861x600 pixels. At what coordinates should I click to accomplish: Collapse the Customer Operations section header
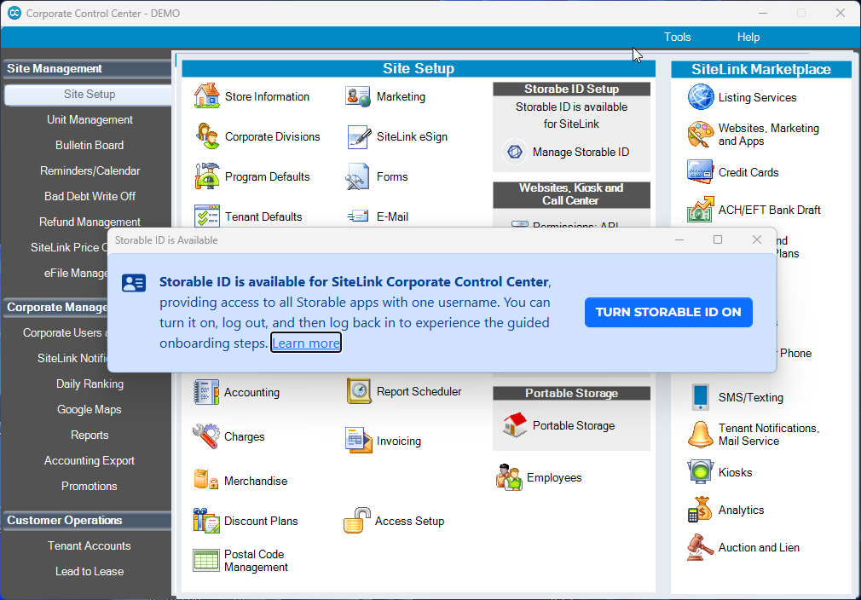coord(87,520)
